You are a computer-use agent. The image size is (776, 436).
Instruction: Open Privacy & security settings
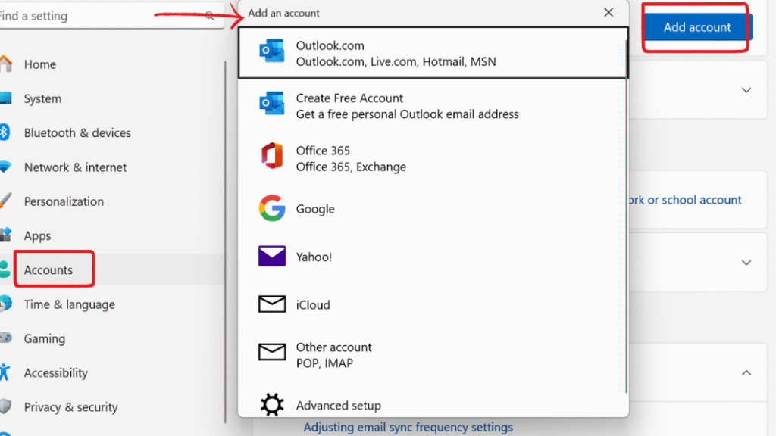click(x=70, y=406)
